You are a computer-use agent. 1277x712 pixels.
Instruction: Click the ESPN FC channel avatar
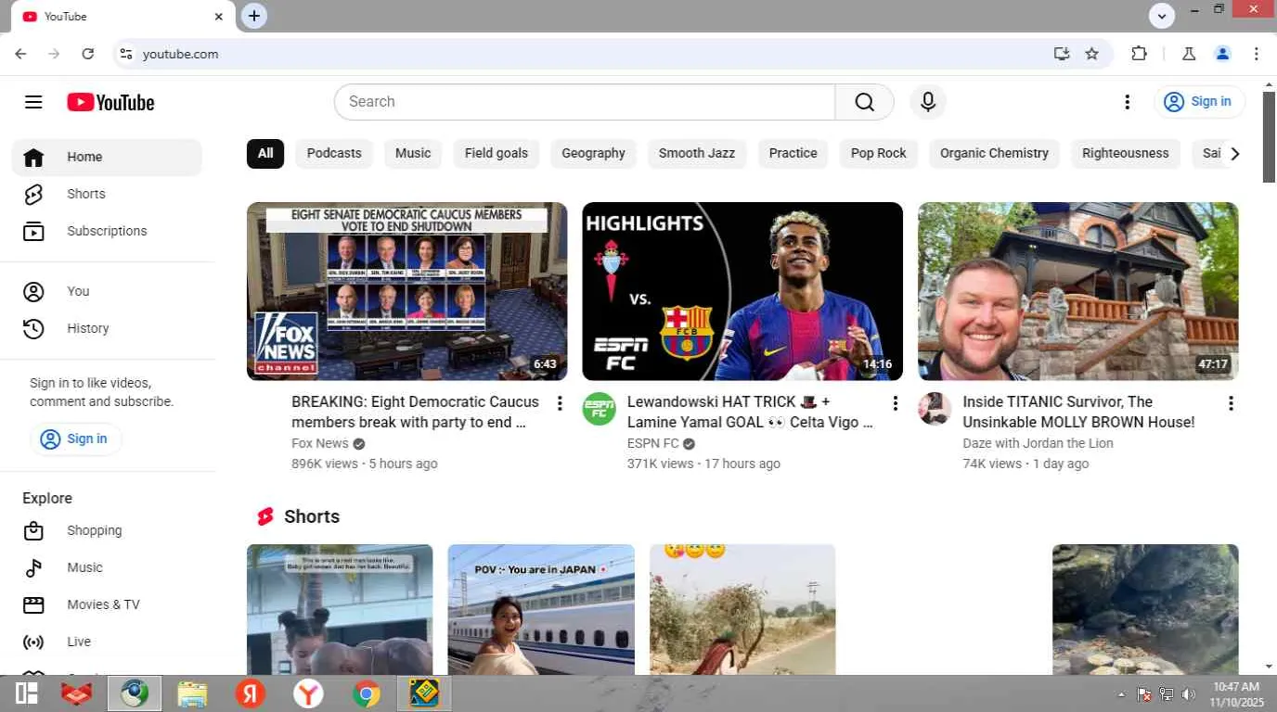coord(600,409)
